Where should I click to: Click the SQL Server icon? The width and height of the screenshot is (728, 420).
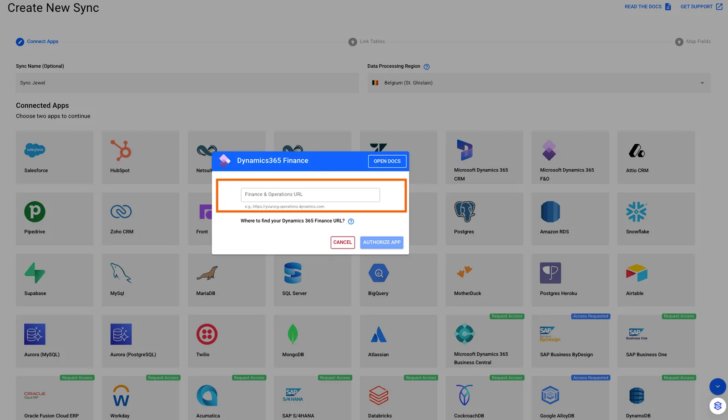pos(293,273)
